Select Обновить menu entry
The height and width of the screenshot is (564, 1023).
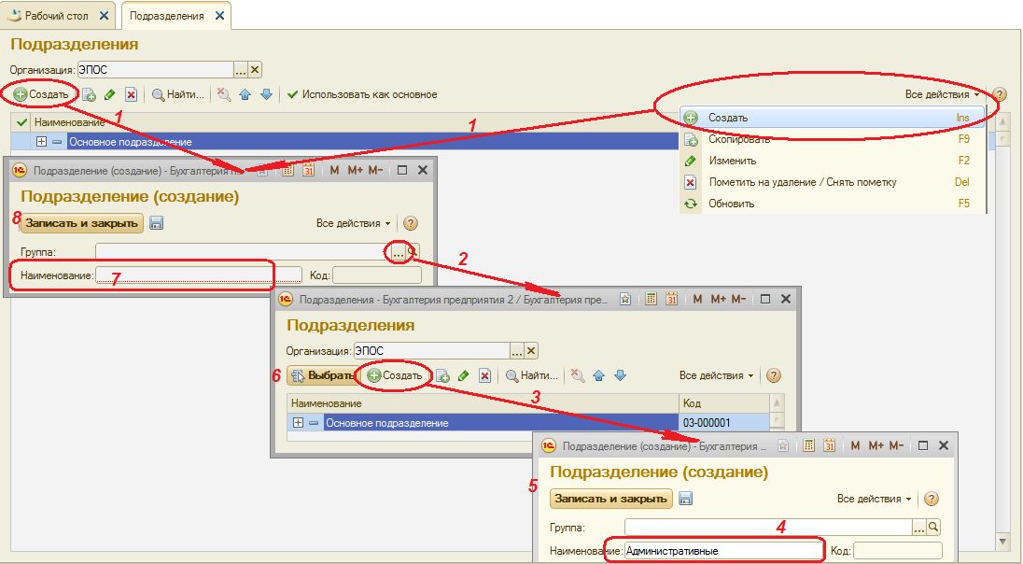[832, 204]
